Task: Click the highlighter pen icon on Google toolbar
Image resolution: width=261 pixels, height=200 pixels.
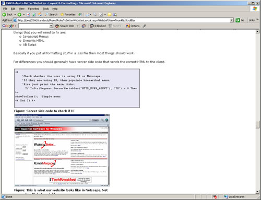Action: coord(144,26)
